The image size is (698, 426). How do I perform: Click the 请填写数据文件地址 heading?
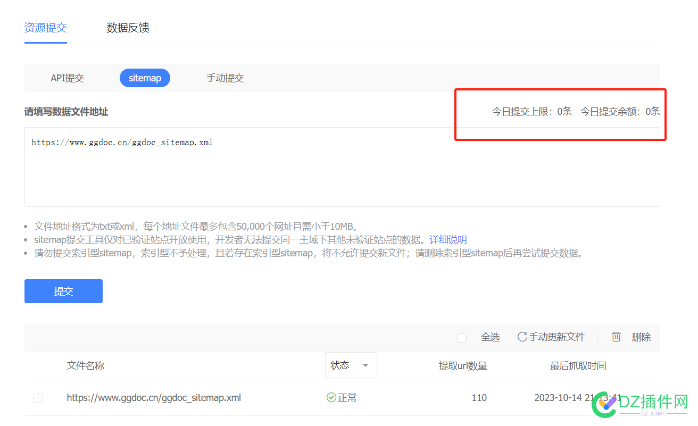[x=67, y=112]
